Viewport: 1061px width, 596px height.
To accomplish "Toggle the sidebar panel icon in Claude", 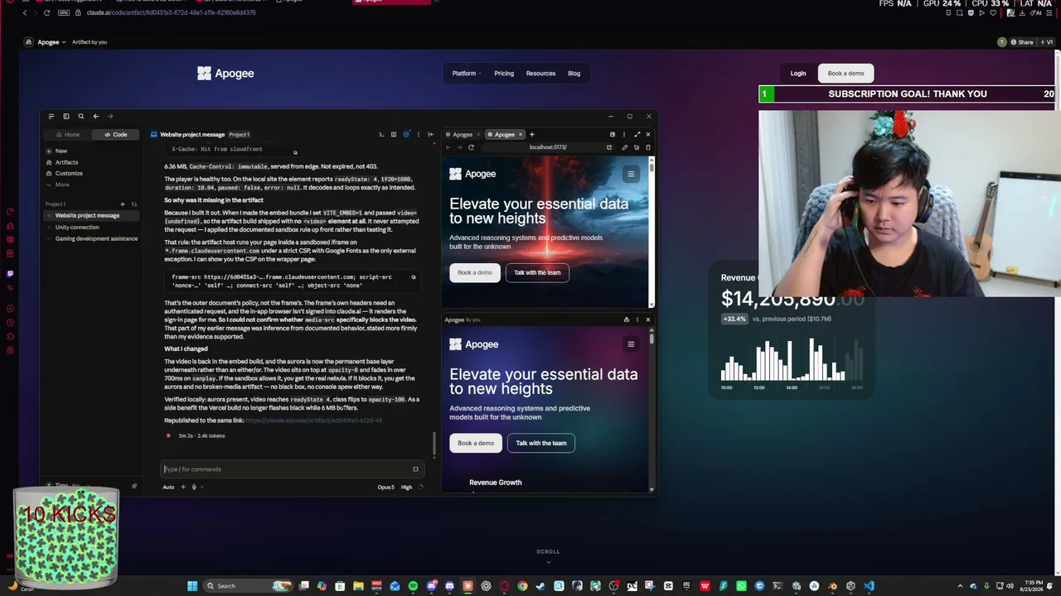I will [x=66, y=116].
